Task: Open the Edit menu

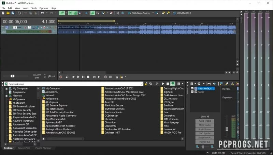Action: click(x=10, y=8)
